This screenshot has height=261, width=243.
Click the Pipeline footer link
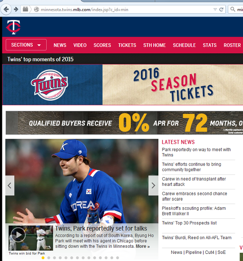pos(194,252)
